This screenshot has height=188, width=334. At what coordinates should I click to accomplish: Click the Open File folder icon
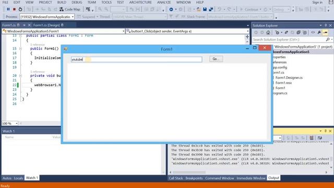[x=198, y=9]
